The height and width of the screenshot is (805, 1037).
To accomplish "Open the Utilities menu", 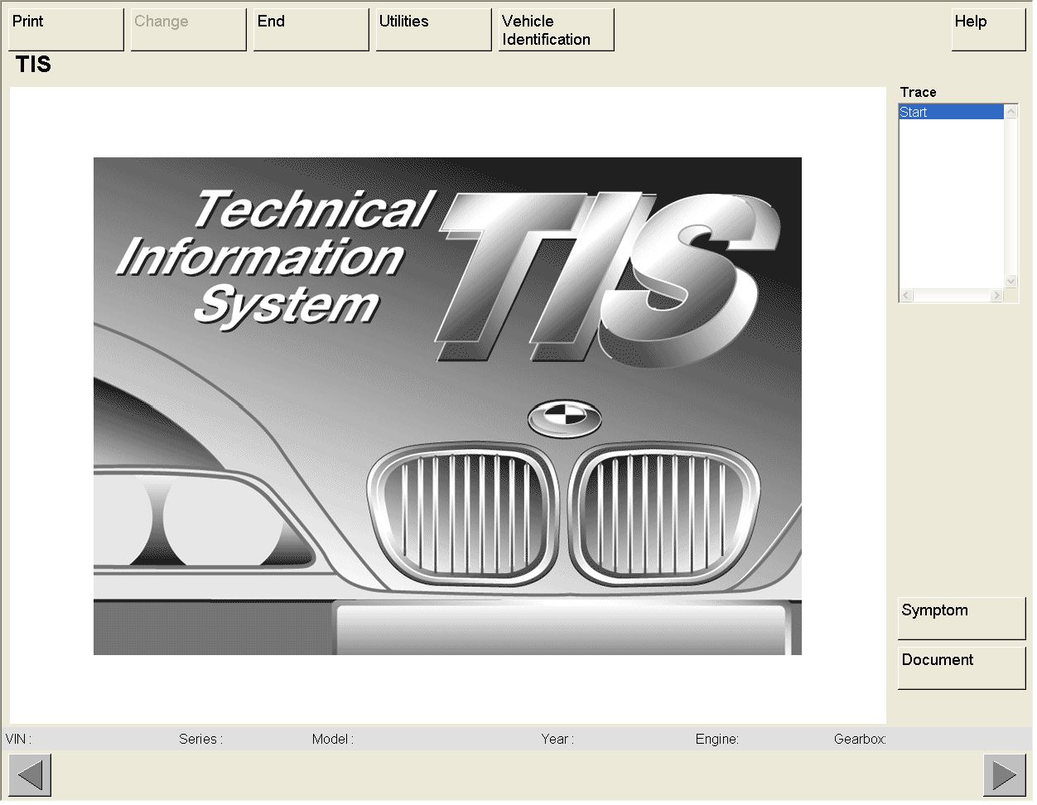I will tap(434, 30).
